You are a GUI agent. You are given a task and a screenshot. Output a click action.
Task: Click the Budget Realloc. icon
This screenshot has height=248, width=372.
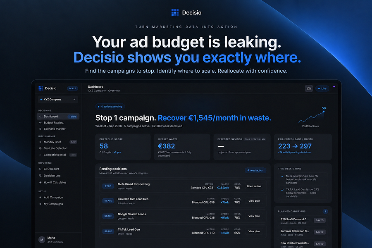40,123
